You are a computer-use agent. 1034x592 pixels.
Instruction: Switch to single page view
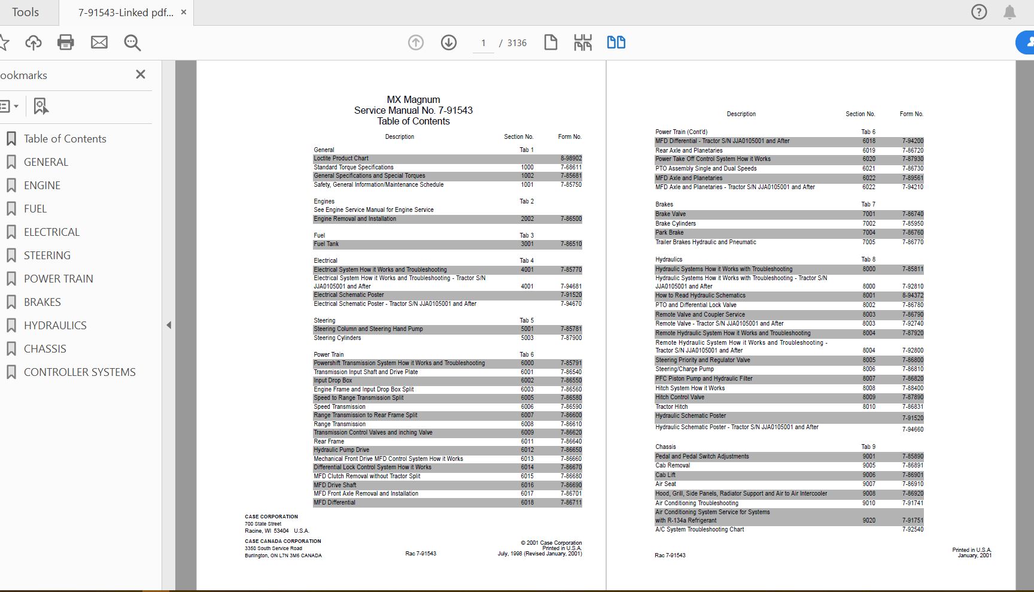pos(551,42)
